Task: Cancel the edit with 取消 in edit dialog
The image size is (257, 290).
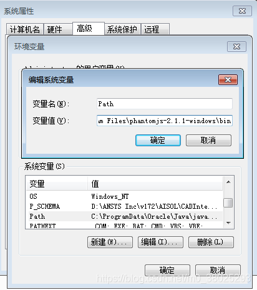Action: [x=208, y=140]
